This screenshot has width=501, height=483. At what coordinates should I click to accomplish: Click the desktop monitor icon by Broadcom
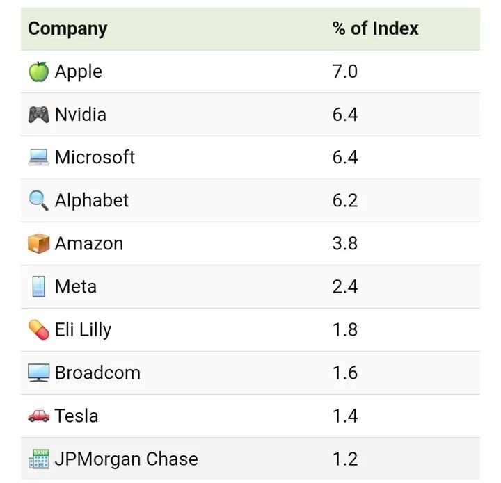[38, 373]
